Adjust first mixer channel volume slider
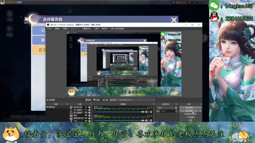 point(119,112)
